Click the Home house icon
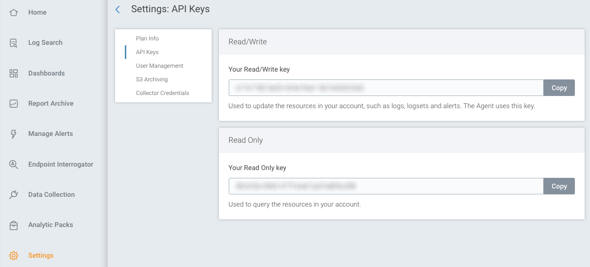Viewport: 590px width, 267px height. 14,12
